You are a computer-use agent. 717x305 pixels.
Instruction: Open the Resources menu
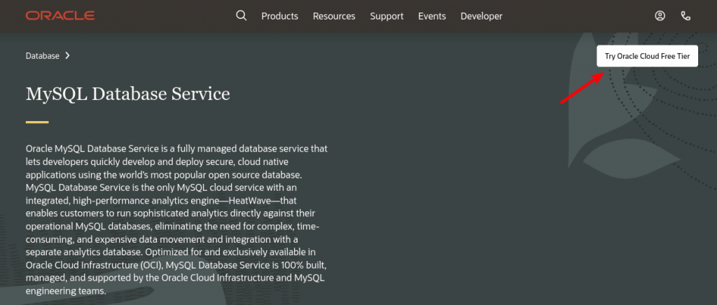click(x=334, y=16)
